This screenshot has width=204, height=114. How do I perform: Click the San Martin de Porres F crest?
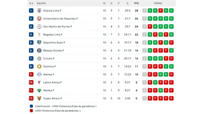point(39,27)
